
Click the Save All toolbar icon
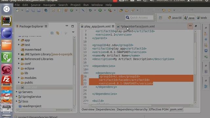(33, 10)
